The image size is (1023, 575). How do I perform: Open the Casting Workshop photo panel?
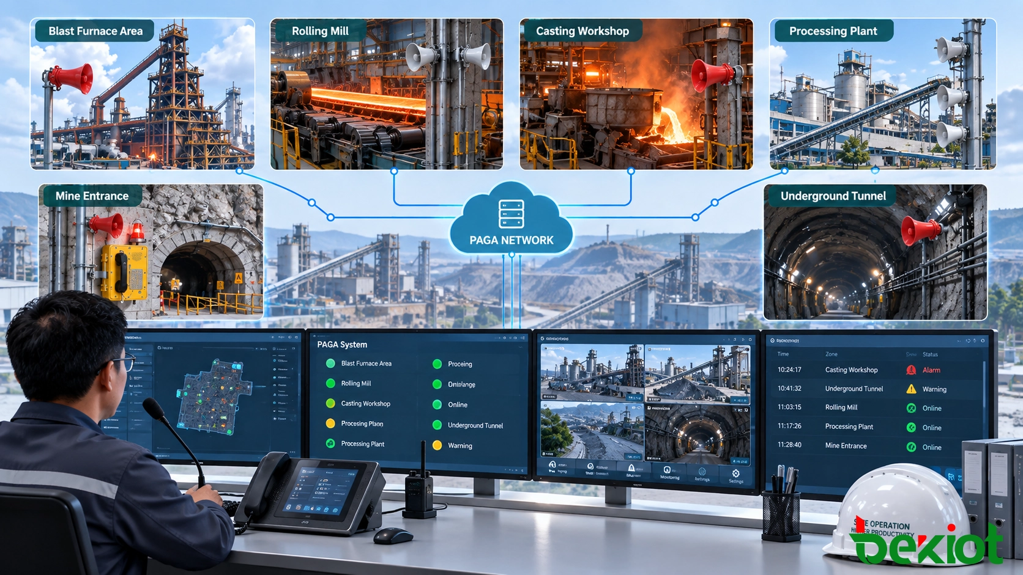point(636,93)
